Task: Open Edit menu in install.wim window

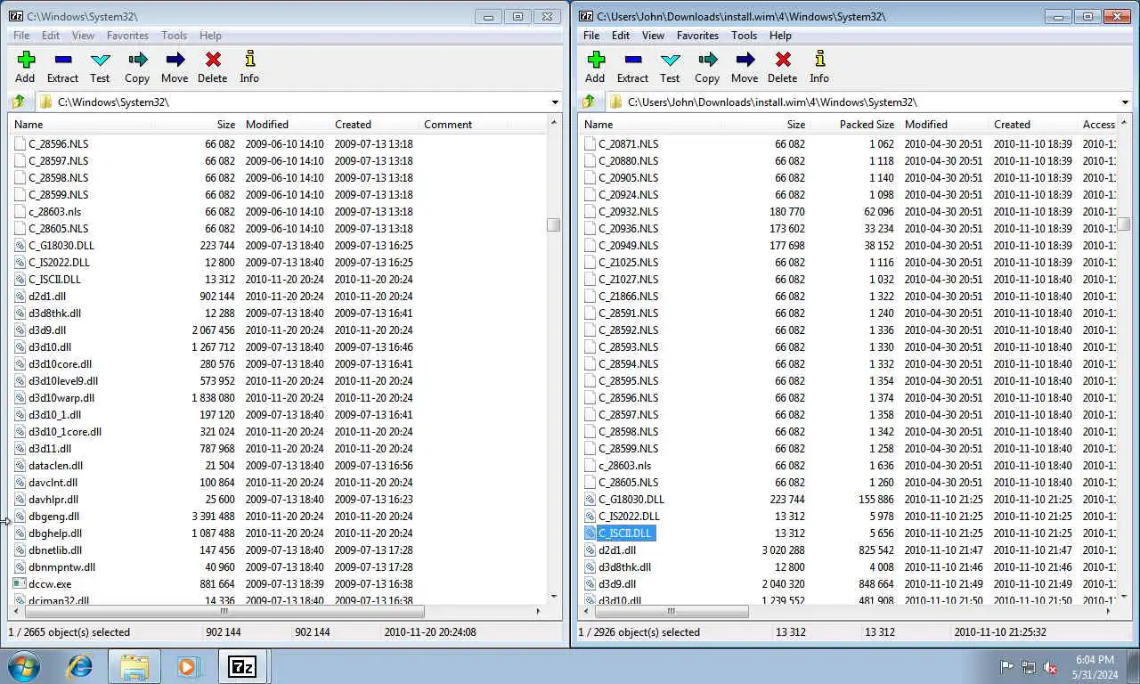Action: (621, 36)
